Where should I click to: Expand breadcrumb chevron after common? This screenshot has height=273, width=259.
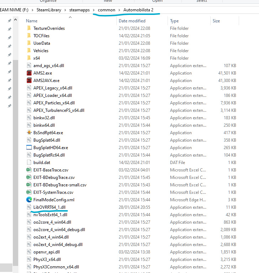pyautogui.click(x=120, y=10)
